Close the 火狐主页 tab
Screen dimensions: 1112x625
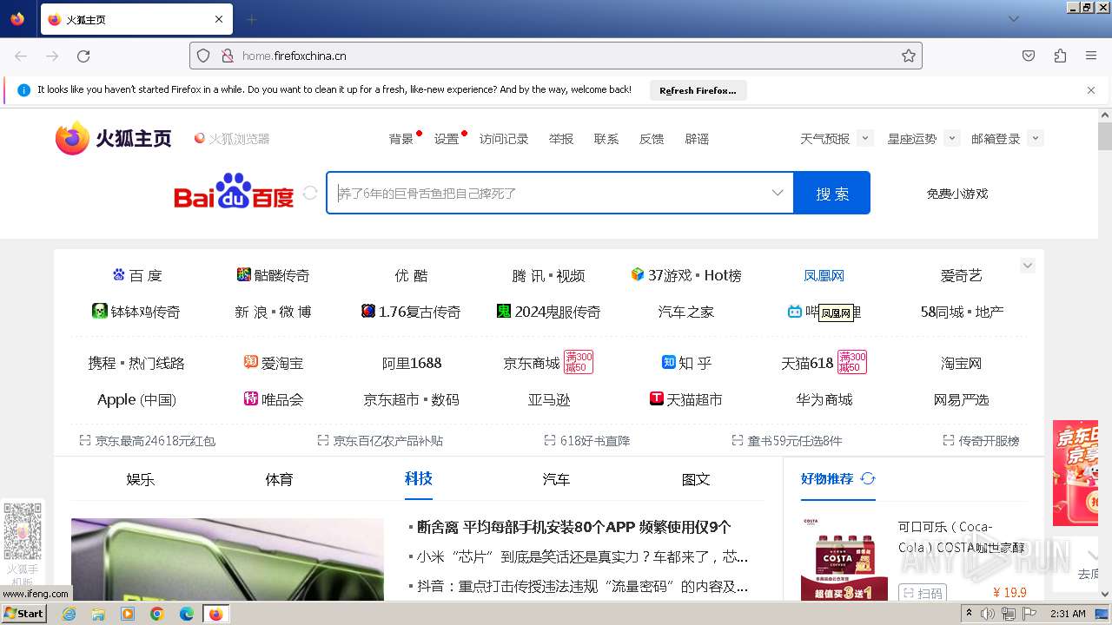(219, 19)
